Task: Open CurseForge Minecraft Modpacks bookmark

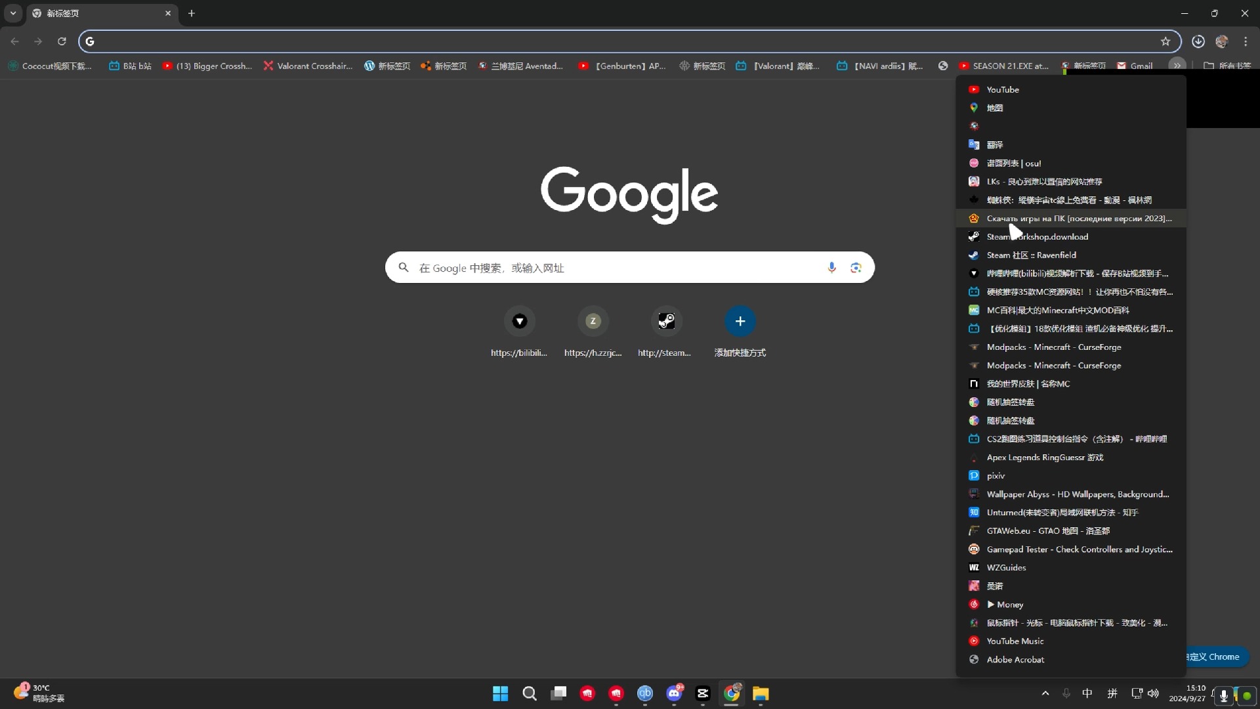Action: 1055,346
